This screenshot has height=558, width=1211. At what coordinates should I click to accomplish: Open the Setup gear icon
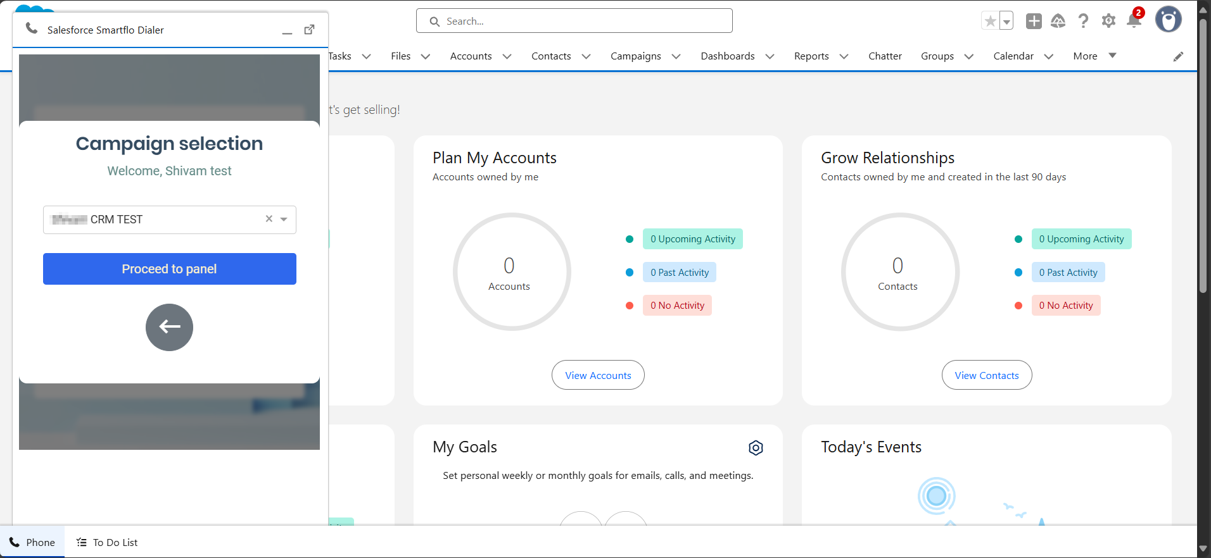pyautogui.click(x=1108, y=21)
